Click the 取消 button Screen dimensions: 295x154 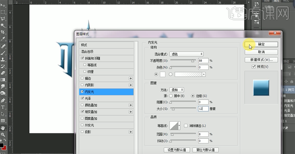pyautogui.click(x=261, y=52)
